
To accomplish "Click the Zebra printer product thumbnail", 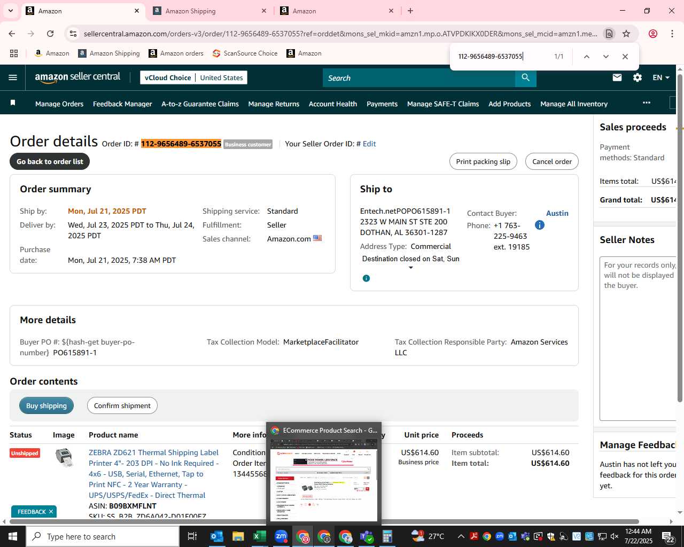I will point(65,457).
